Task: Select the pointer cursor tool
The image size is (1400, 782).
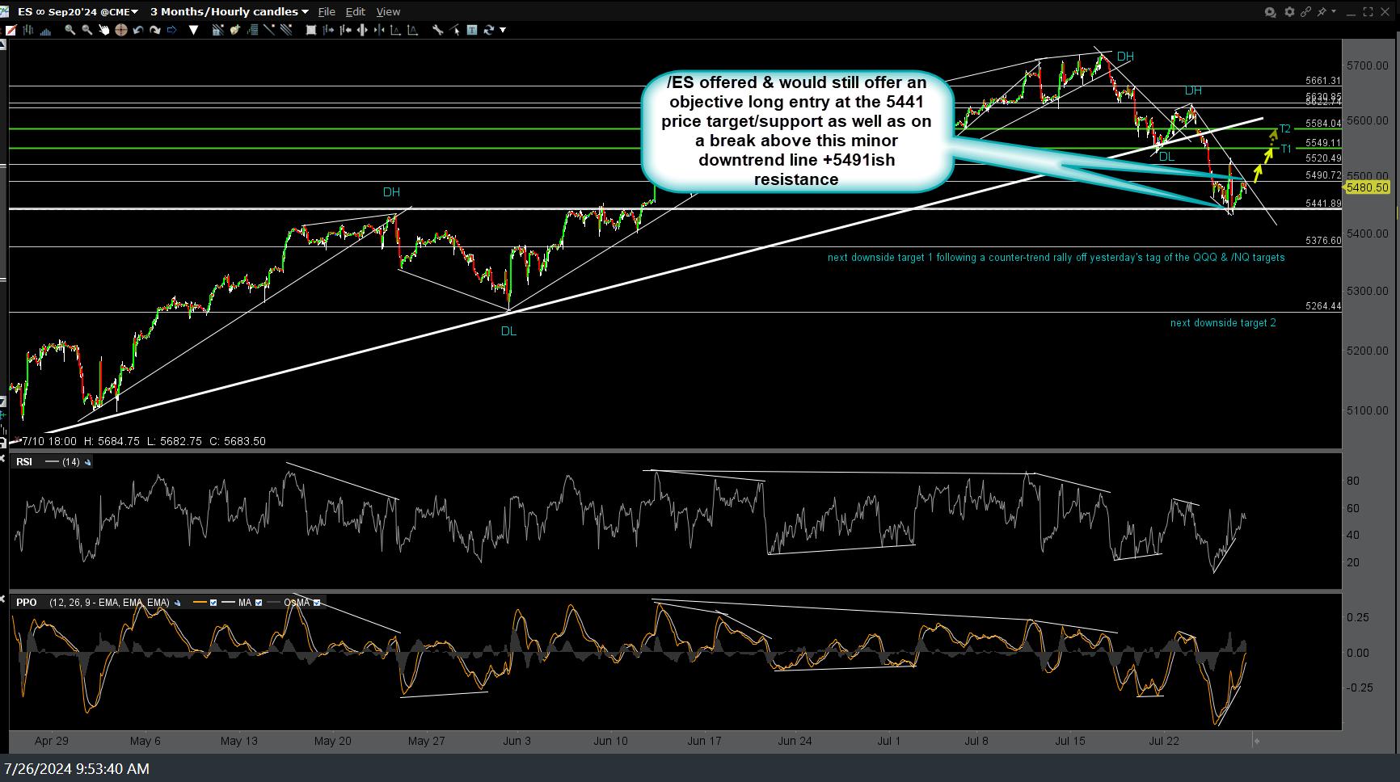Action: click(x=455, y=30)
